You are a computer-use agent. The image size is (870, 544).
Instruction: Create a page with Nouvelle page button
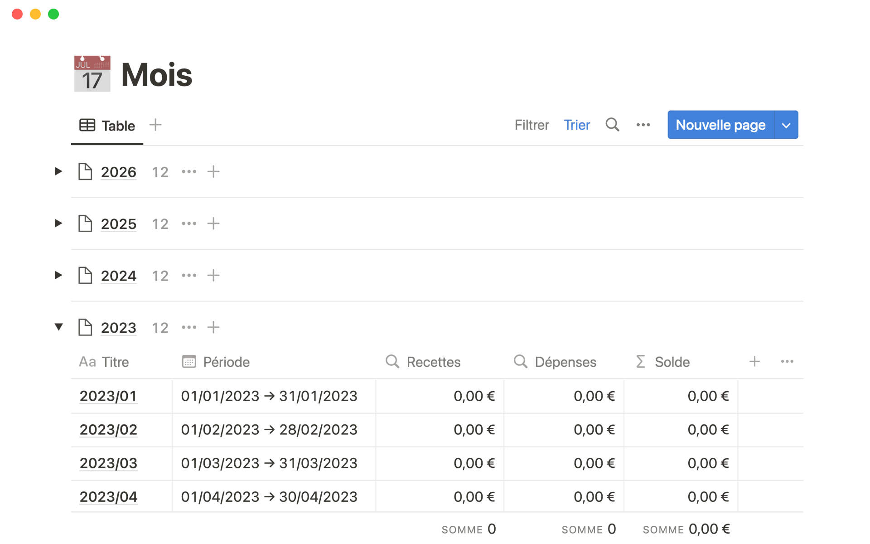tap(720, 125)
